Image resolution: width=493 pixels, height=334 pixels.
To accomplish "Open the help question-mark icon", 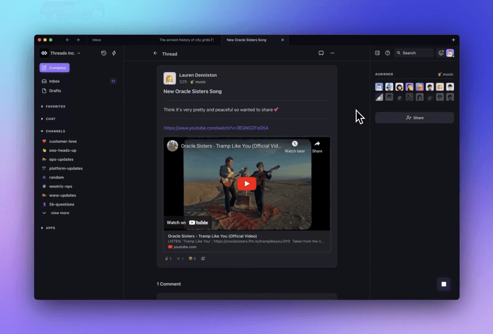I will [x=388, y=53].
